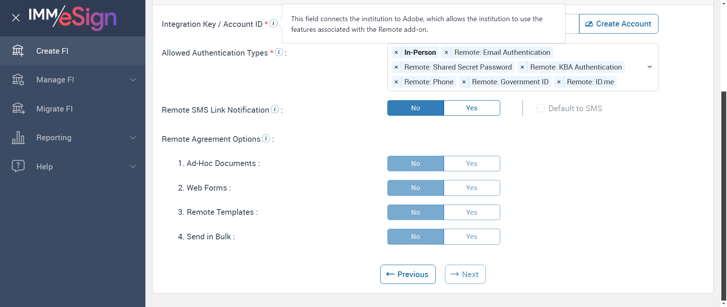Remove the Remote: Phone authentication tag
The height and width of the screenshot is (307, 727).
[396, 82]
